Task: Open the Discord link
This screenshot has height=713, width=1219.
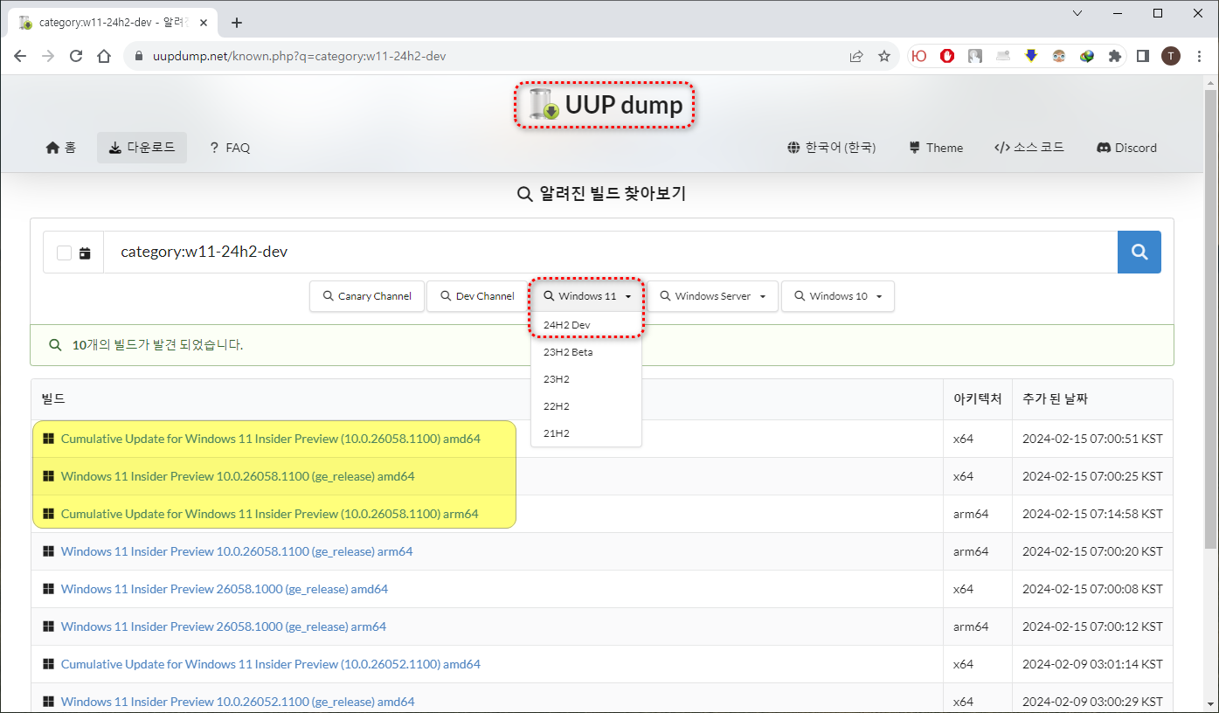Action: point(1126,148)
